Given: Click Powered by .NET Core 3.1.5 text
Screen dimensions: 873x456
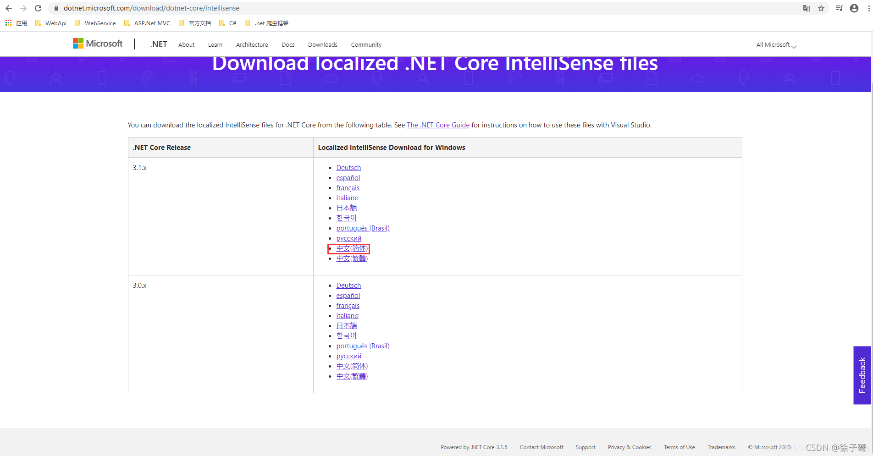Looking at the screenshot, I should (474, 447).
